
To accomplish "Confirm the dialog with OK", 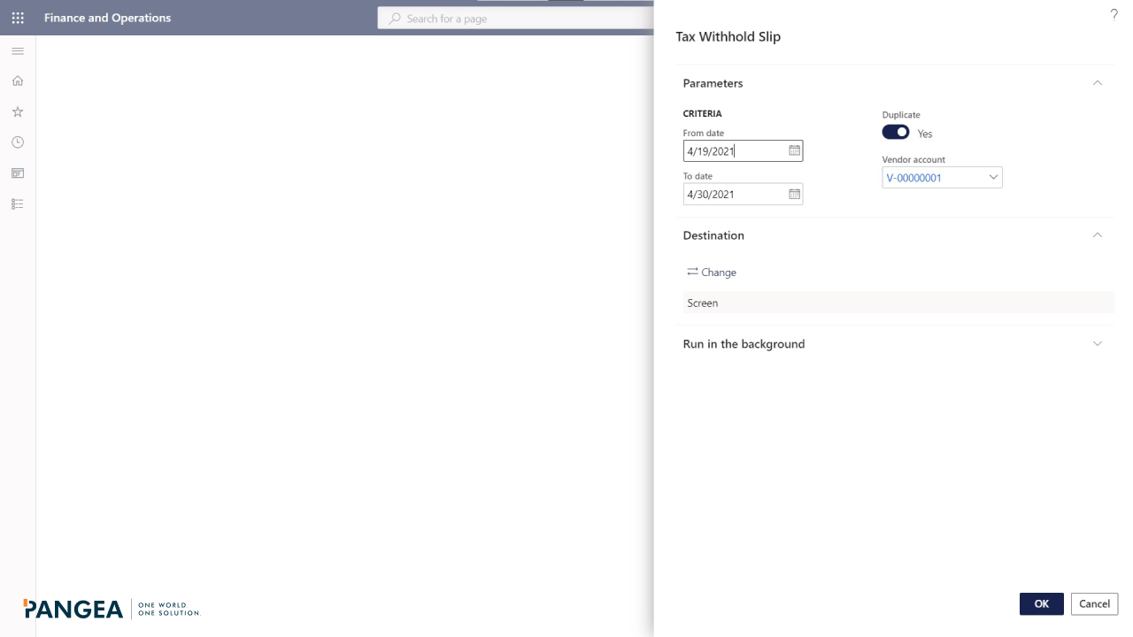I will click(x=1042, y=604).
